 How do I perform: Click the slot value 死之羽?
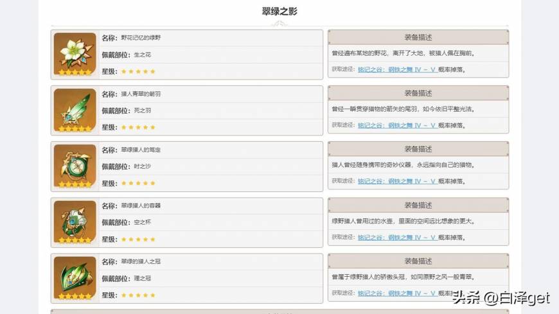(x=142, y=111)
